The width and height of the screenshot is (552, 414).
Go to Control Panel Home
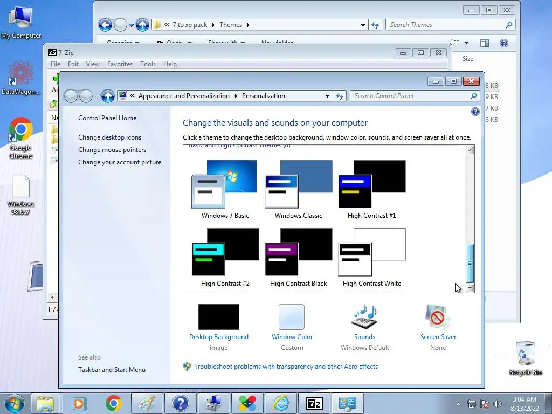tap(107, 118)
